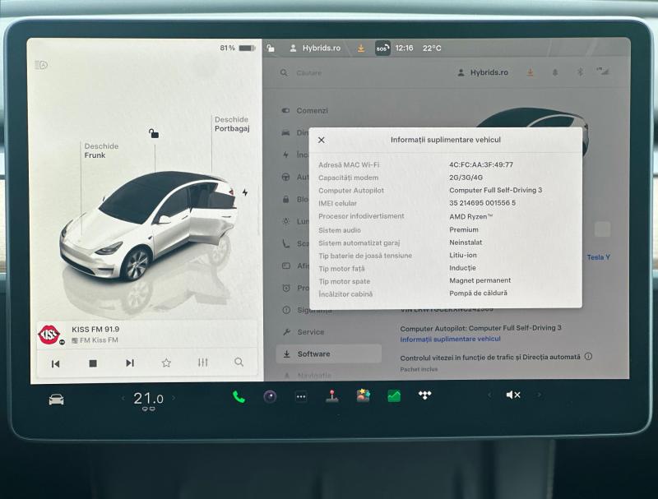The image size is (658, 499).
Task: Open the all apps three-dots launcher
Action: tap(301, 397)
